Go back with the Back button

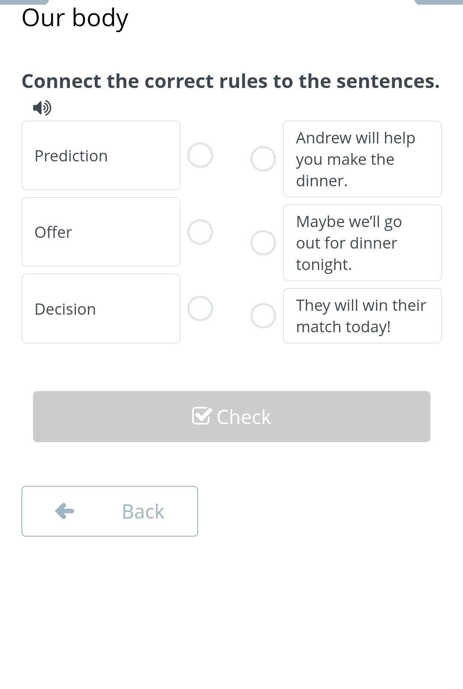point(110,511)
